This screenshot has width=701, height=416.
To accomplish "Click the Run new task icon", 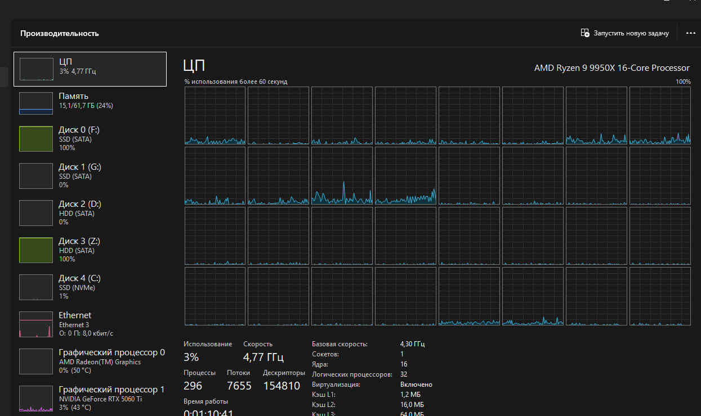I will 585,33.
